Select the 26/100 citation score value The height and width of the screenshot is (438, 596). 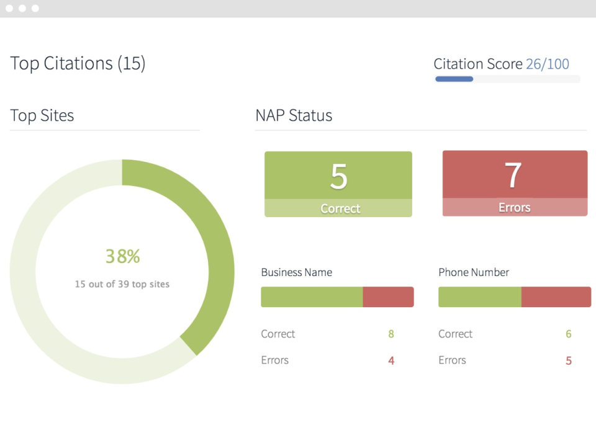548,64
